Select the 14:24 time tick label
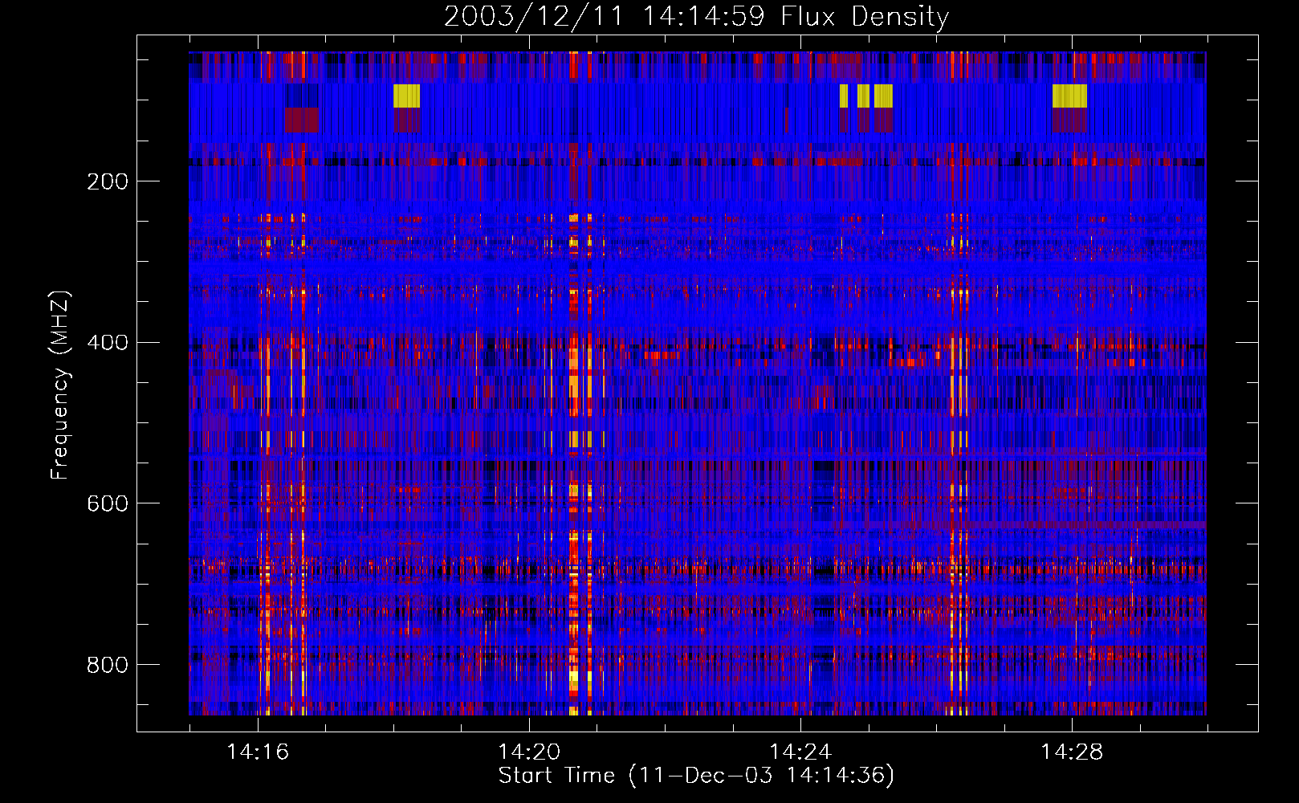The width and height of the screenshot is (1299, 803). (x=800, y=752)
